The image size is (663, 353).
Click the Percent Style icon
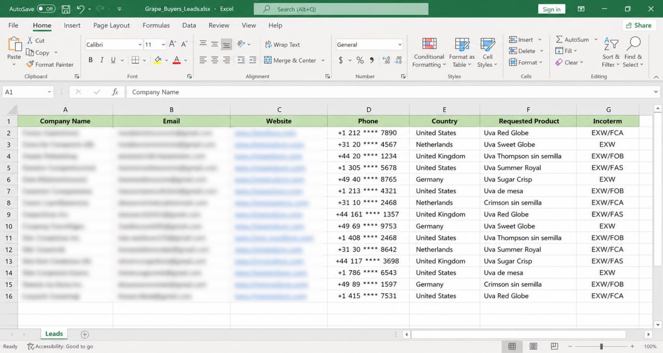pos(360,60)
